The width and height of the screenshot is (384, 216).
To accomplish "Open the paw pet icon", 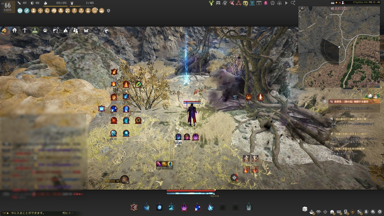I will (45, 30).
